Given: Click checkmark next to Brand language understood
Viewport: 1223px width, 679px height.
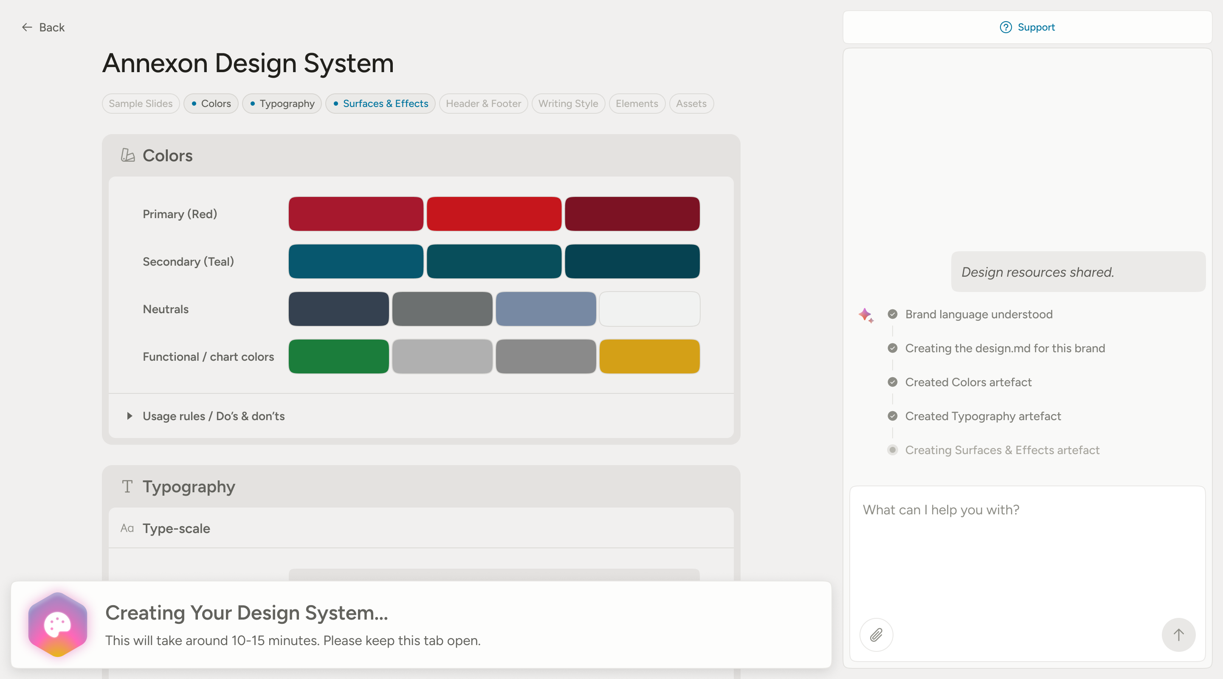Looking at the screenshot, I should click(x=893, y=314).
